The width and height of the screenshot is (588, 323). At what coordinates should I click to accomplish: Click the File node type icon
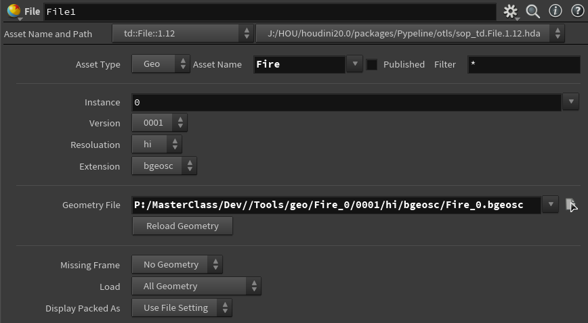(x=14, y=11)
